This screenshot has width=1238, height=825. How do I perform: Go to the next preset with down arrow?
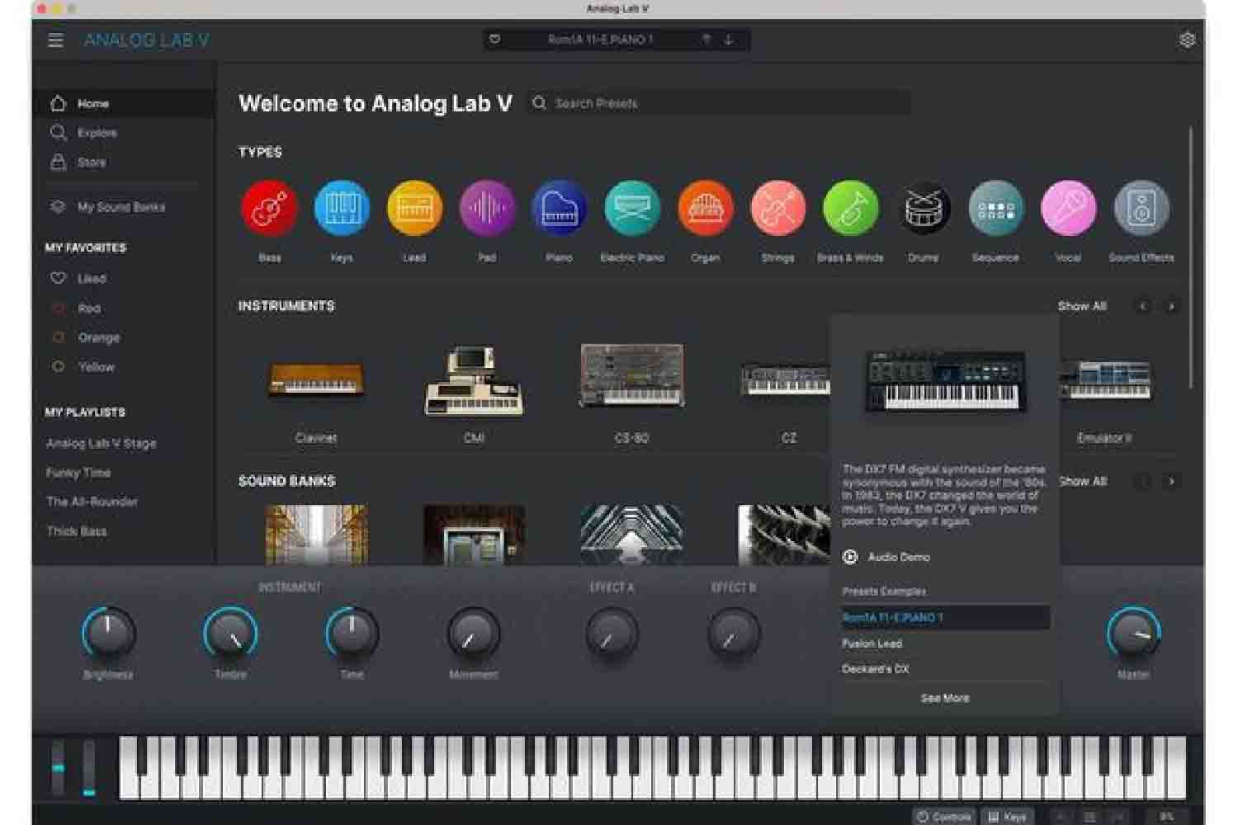(729, 39)
